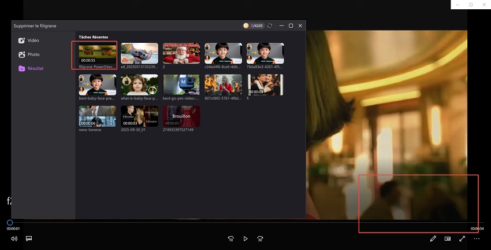This screenshot has height=250, width=491.
Task: Click the 76da83e3-4261-4f5... file name
Action: pyautogui.click(x=265, y=67)
